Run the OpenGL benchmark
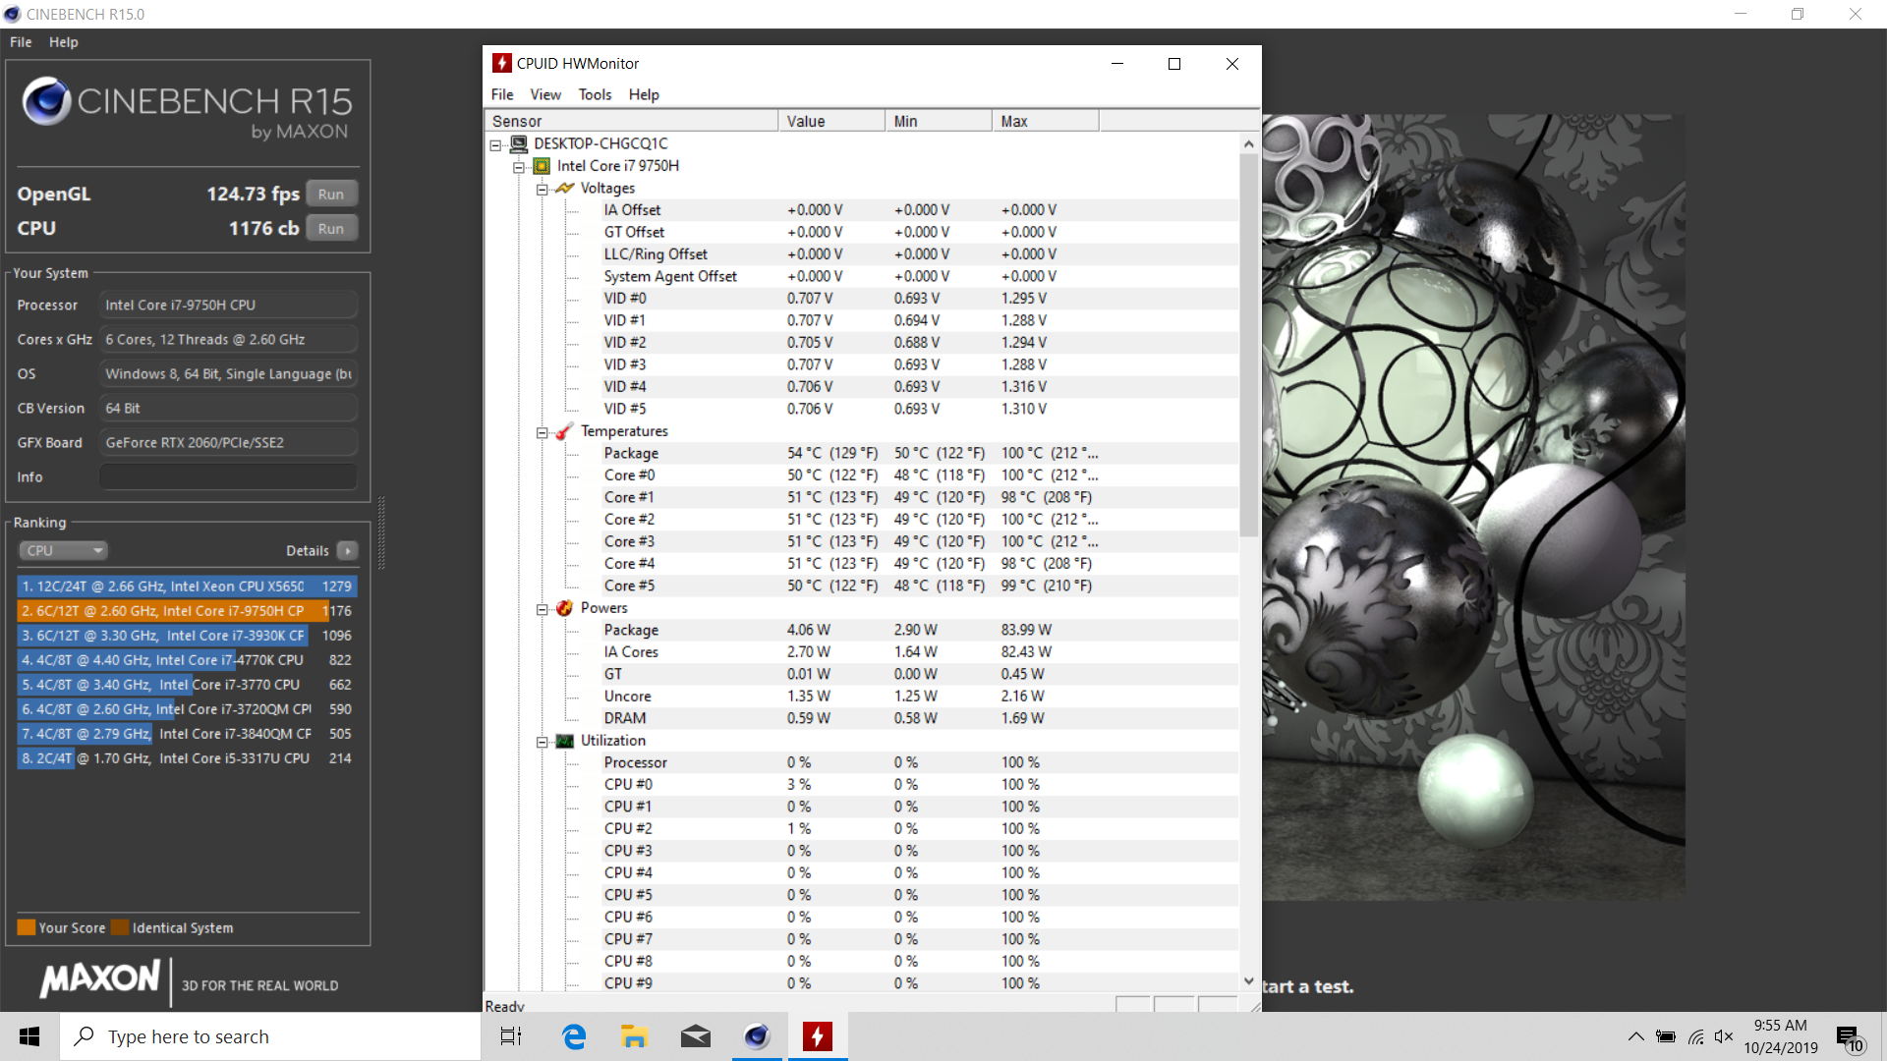 pos(331,195)
